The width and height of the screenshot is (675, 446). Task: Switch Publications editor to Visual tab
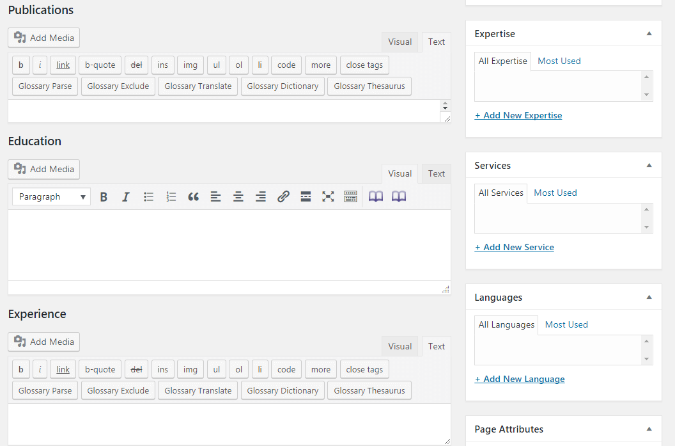400,42
